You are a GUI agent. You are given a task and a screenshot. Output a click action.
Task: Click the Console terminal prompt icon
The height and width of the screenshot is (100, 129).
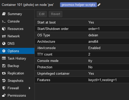[4, 21]
